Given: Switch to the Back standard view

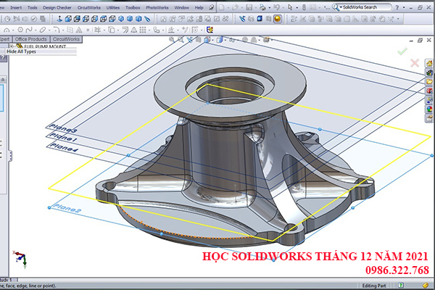Looking at the screenshot, I should tap(77, 19).
